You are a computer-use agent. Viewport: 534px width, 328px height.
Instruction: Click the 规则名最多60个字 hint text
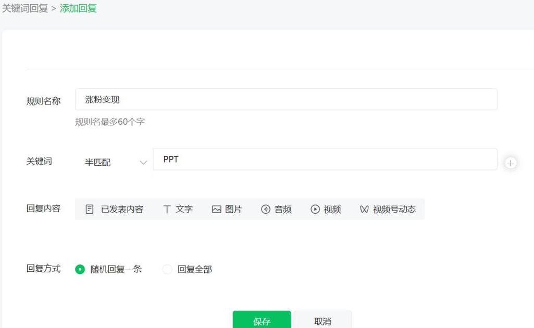point(109,122)
